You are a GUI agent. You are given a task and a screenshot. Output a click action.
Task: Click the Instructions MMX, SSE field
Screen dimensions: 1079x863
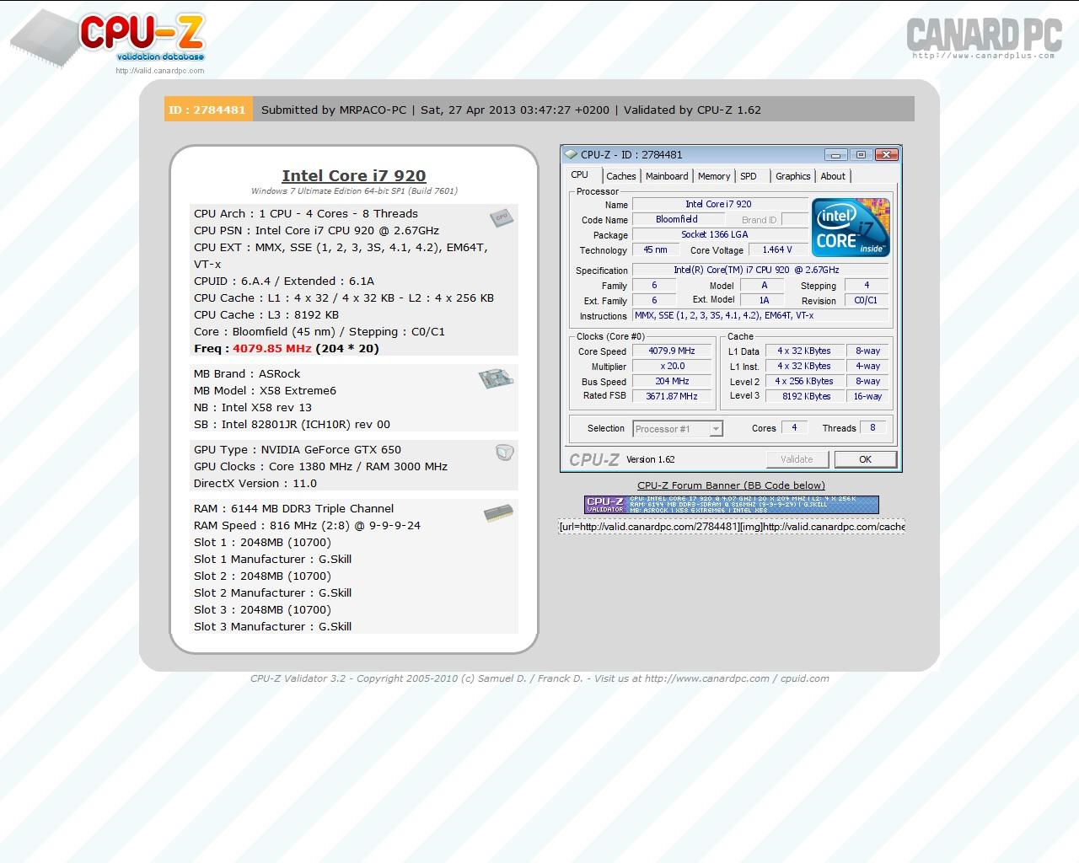760,316
